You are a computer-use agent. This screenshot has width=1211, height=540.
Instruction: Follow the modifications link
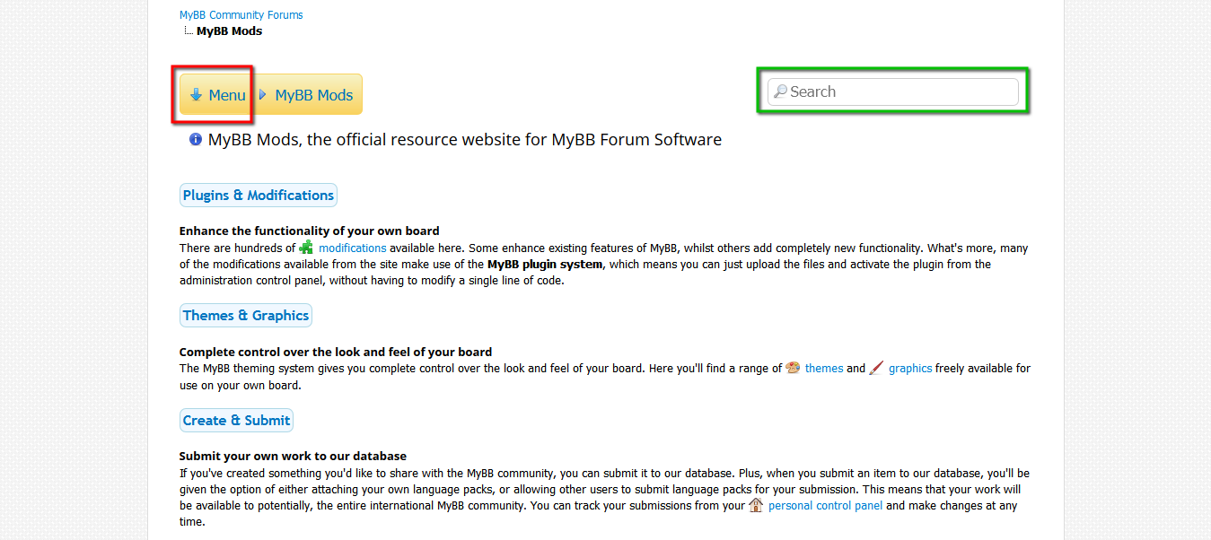(x=353, y=248)
